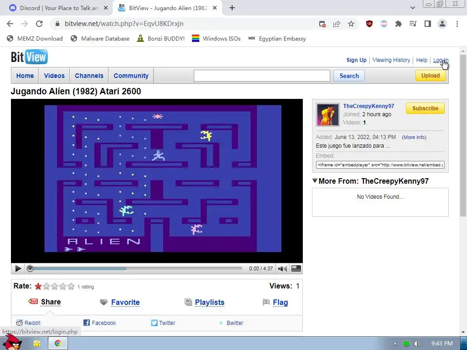Open the Chrome profile avatar
The height and width of the screenshot is (350, 467).
tap(442, 24)
